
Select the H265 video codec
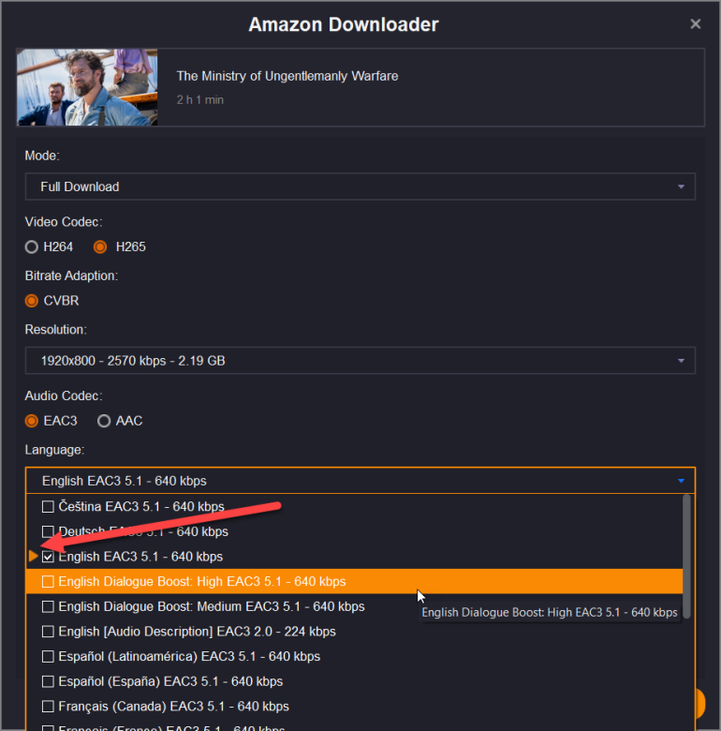coord(100,246)
